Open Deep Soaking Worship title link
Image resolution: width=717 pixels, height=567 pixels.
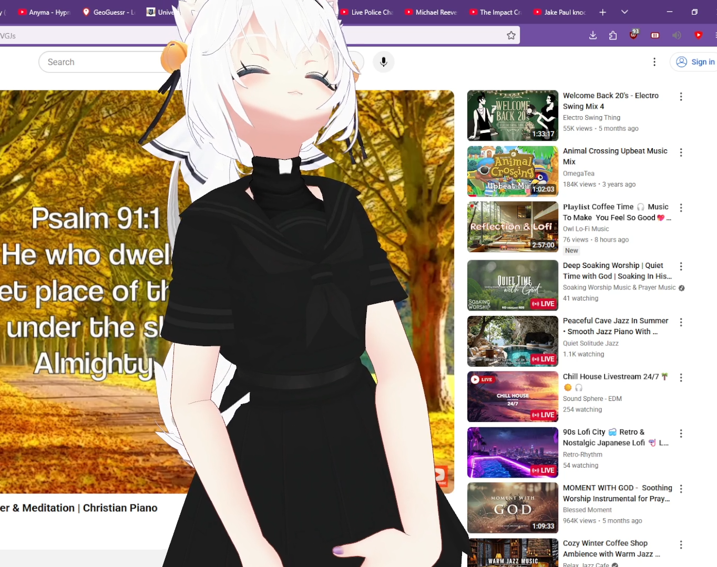click(x=617, y=271)
